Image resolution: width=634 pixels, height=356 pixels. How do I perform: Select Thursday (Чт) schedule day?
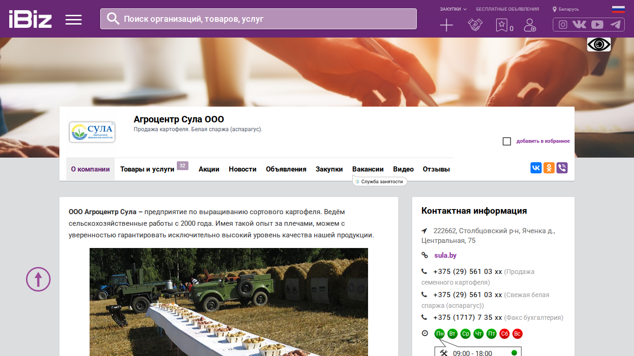479,334
